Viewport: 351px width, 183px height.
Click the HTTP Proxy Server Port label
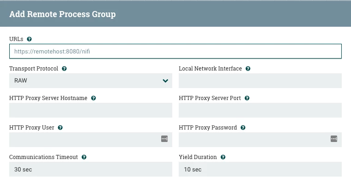coord(210,98)
